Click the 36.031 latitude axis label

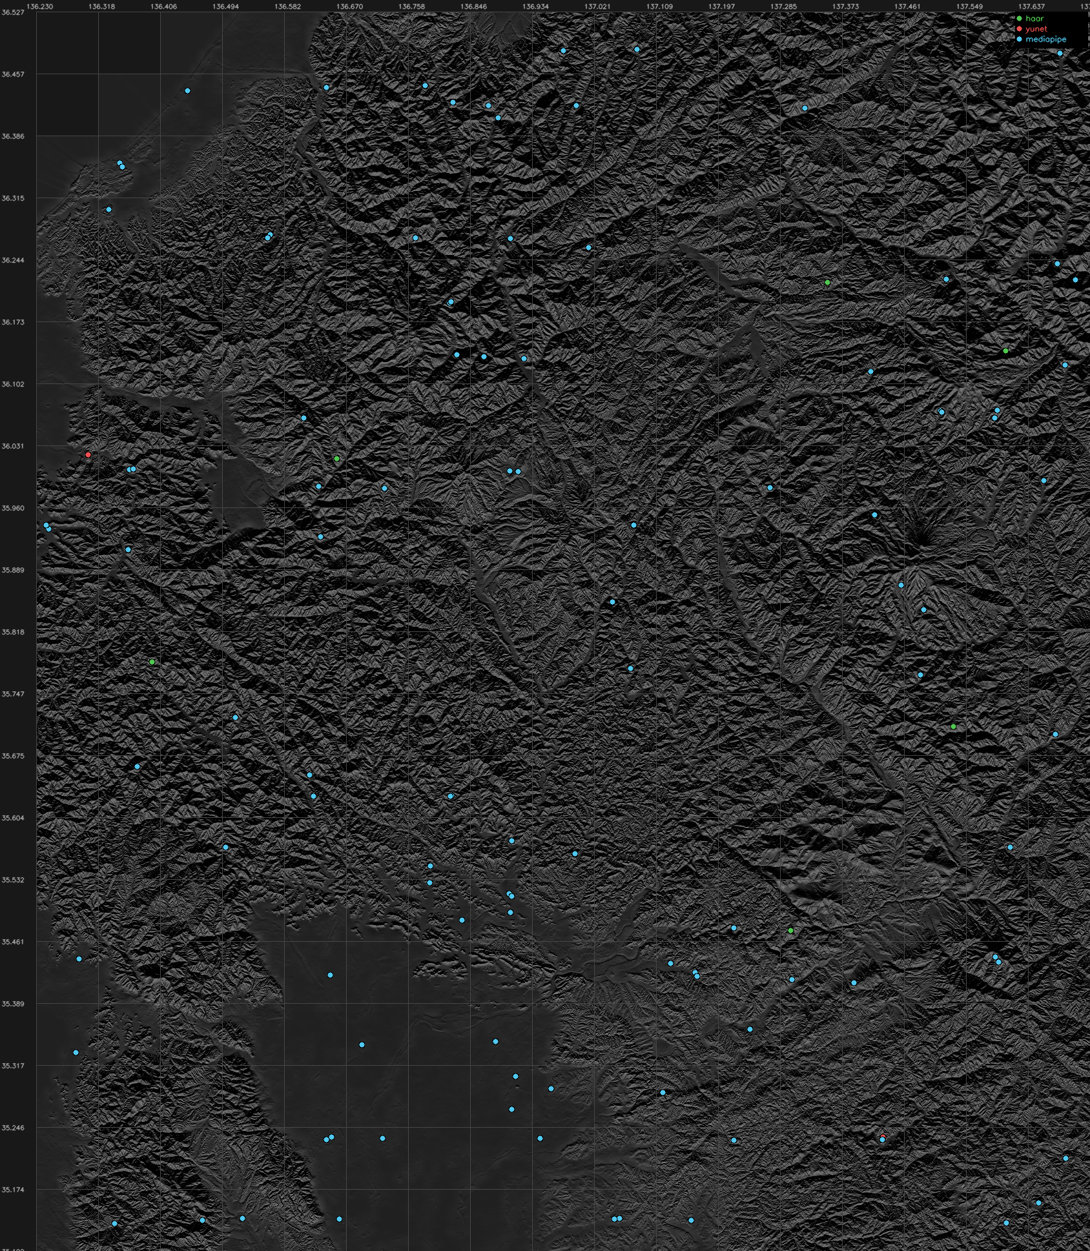(13, 446)
